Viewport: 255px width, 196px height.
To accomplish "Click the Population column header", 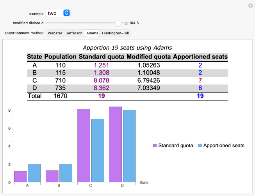I will [60, 57].
